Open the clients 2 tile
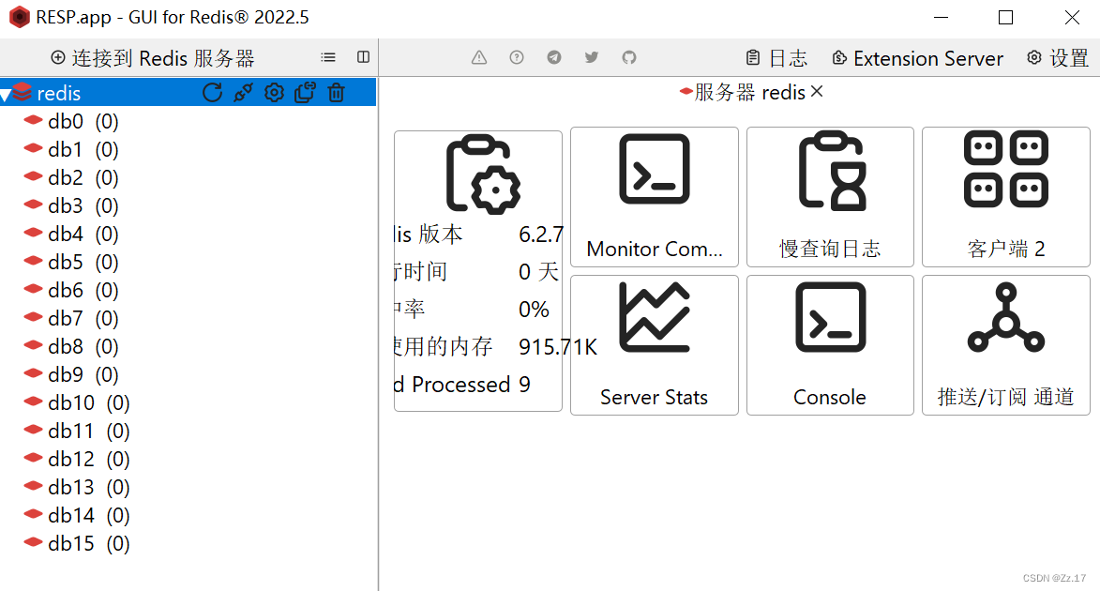The height and width of the screenshot is (591, 1100). click(1006, 197)
